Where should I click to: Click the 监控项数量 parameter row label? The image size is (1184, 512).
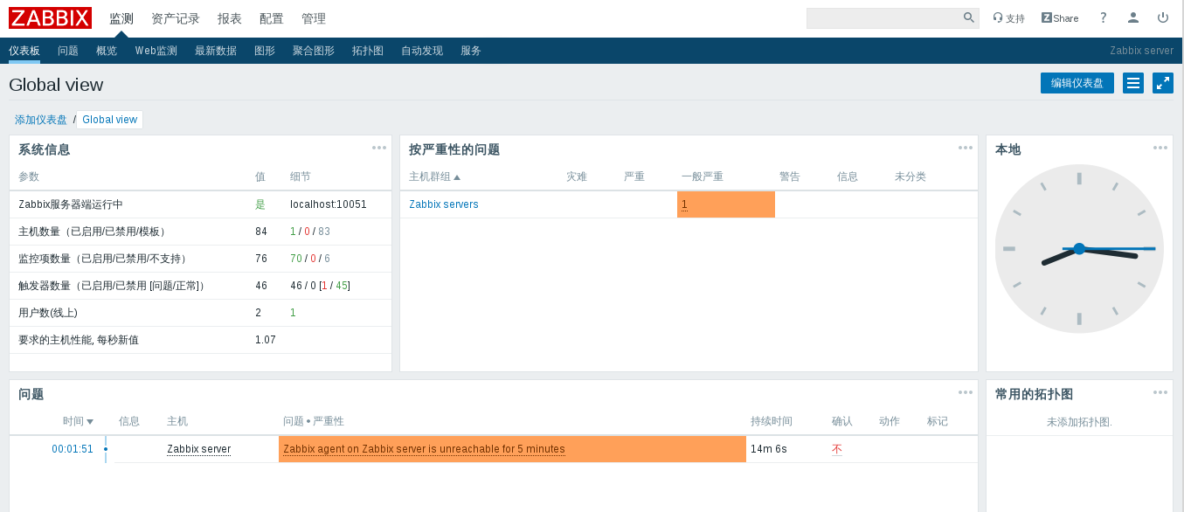tap(103, 259)
